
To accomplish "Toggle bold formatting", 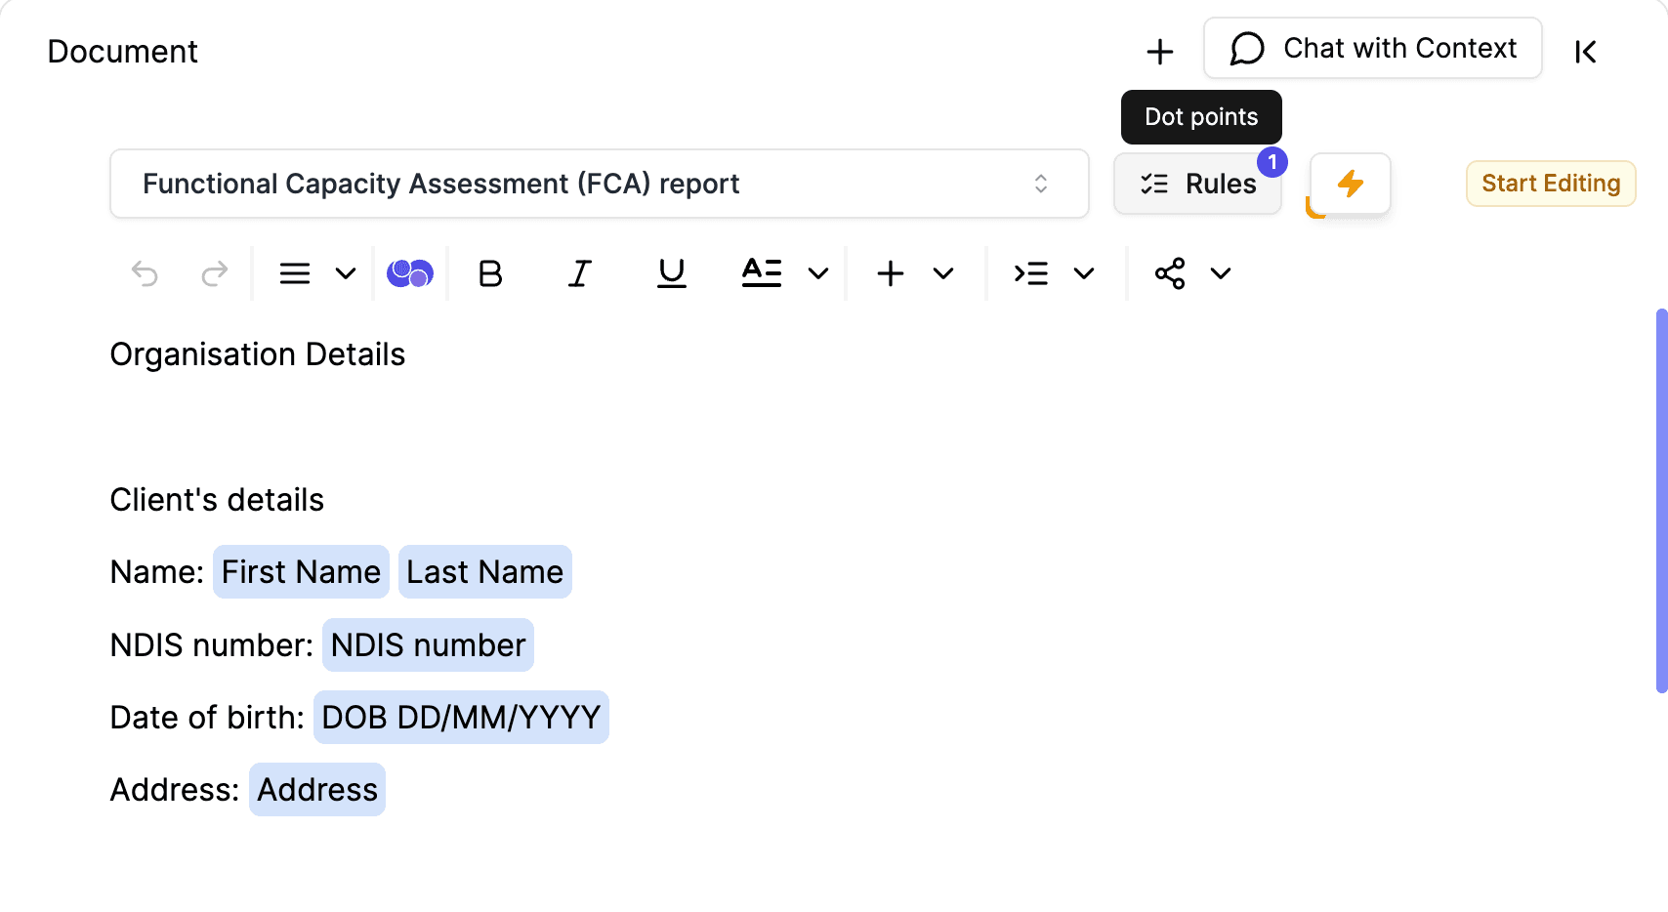I will (x=490, y=273).
